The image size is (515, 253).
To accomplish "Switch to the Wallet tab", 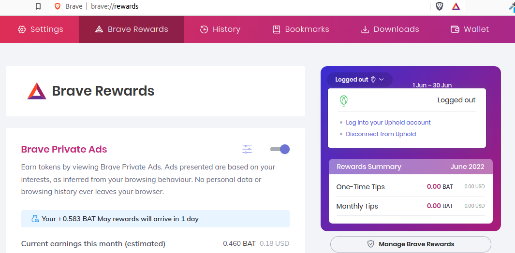I will 470,29.
